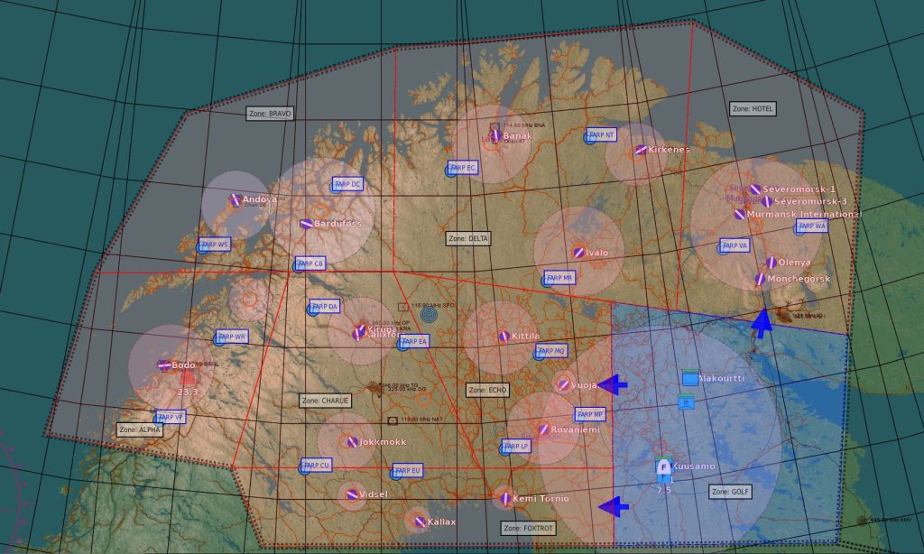Select the Kittila airfield icon
The width and height of the screenshot is (924, 554).
(504, 337)
